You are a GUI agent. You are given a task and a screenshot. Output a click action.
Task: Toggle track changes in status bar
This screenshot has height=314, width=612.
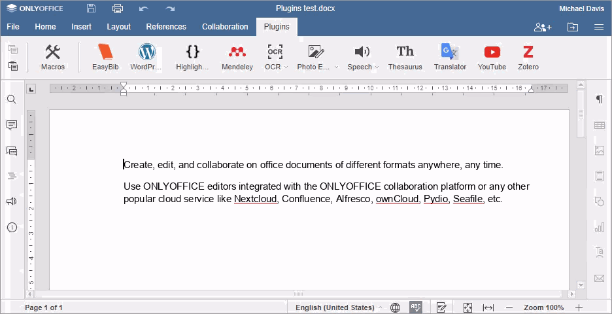click(x=441, y=307)
